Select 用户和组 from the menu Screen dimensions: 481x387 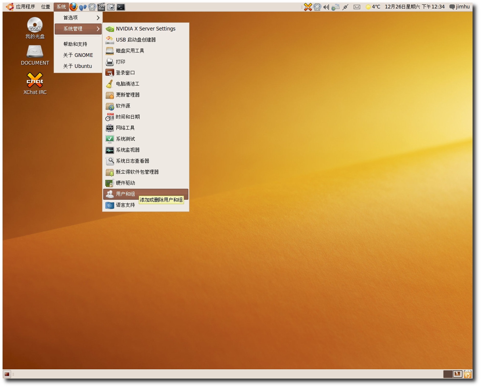click(x=126, y=194)
